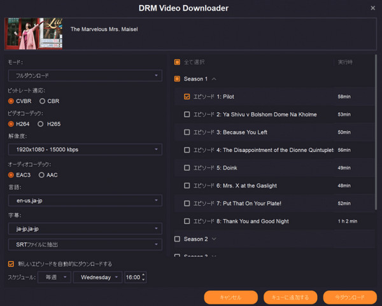Click the 53min runtime of episode 2
This screenshot has width=382, height=306.
[344, 115]
